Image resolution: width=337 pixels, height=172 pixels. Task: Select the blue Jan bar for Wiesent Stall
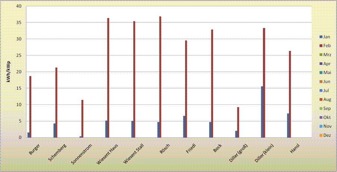coord(132,129)
